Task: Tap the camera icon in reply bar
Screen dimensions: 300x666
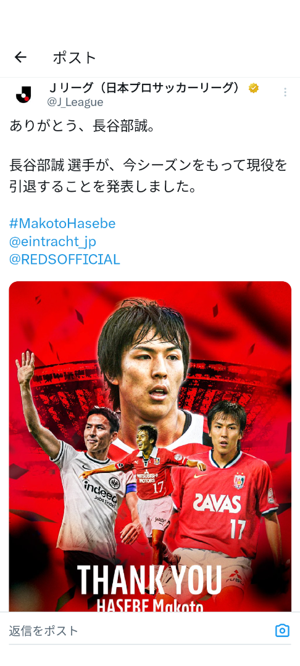Action: (x=282, y=630)
